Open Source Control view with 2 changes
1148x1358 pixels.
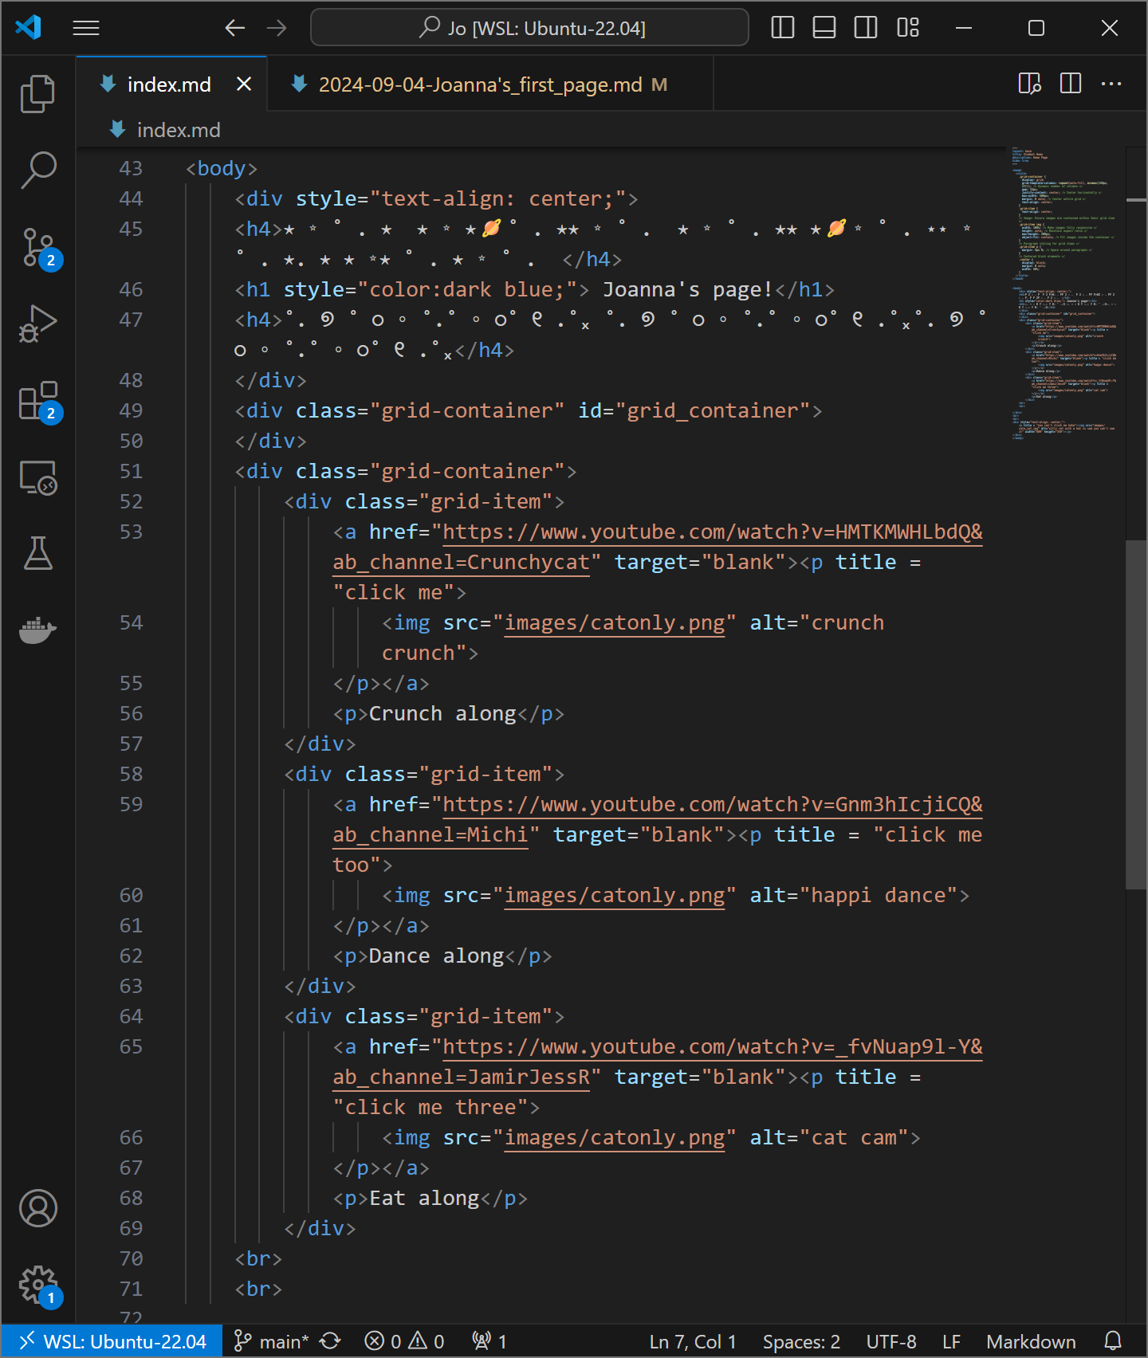[37, 247]
